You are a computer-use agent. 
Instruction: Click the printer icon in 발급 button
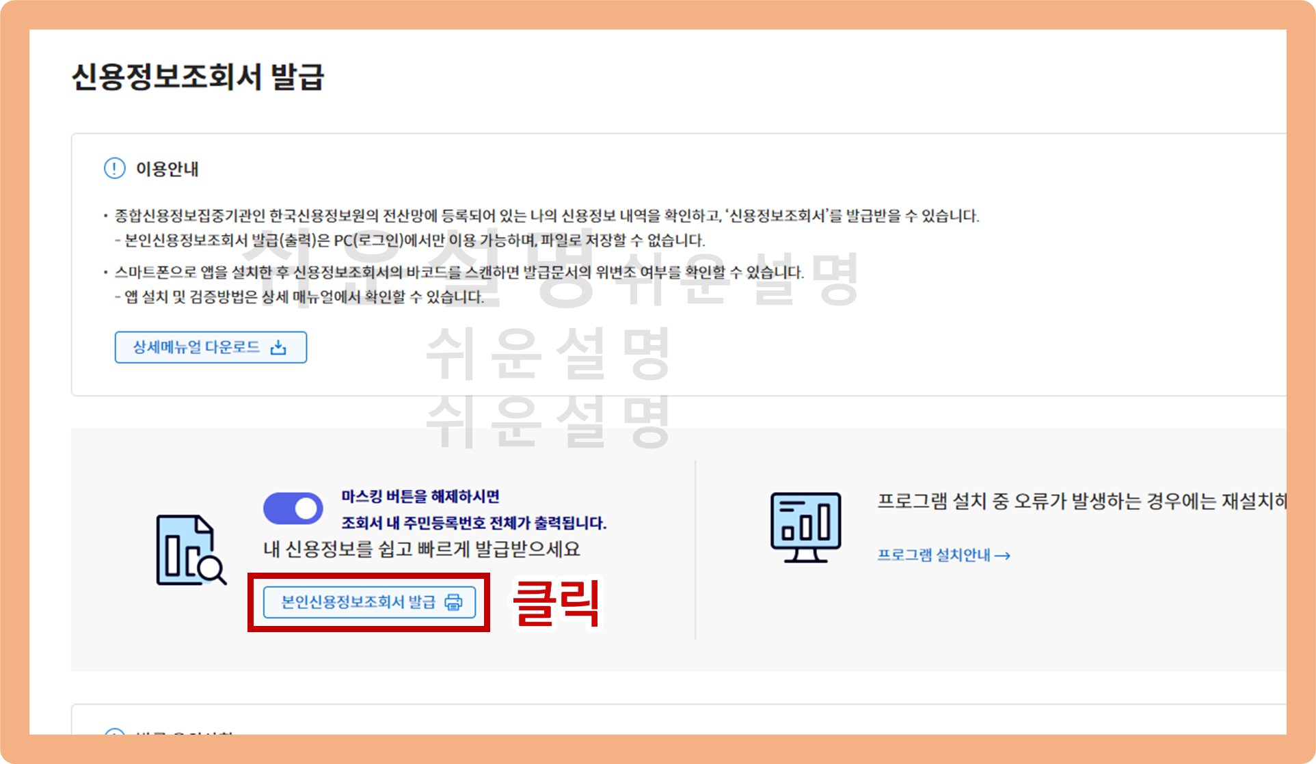453,602
